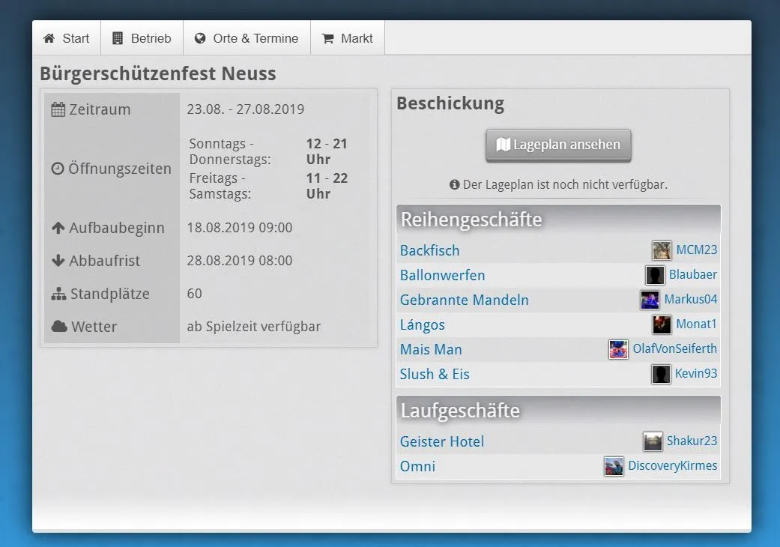Open the Gebrannte Mandeln link
The image size is (780, 547).
coord(465,300)
